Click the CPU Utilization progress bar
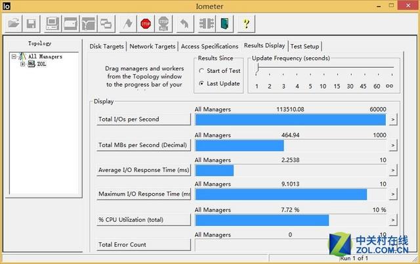 [x=291, y=220]
